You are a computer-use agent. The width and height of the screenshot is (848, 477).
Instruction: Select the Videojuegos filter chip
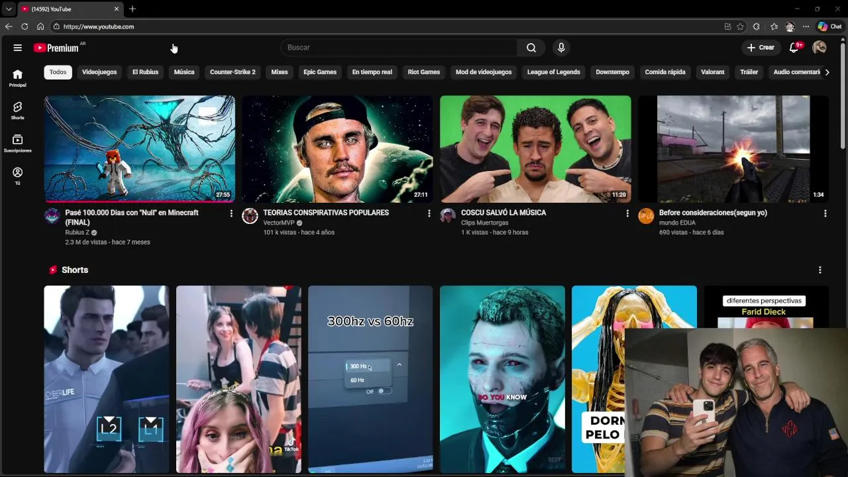(x=99, y=72)
